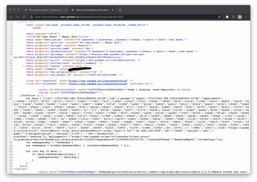The width and height of the screenshot is (257, 182).
Task: Open the Chrome three-dot menu
Action: point(246,17)
